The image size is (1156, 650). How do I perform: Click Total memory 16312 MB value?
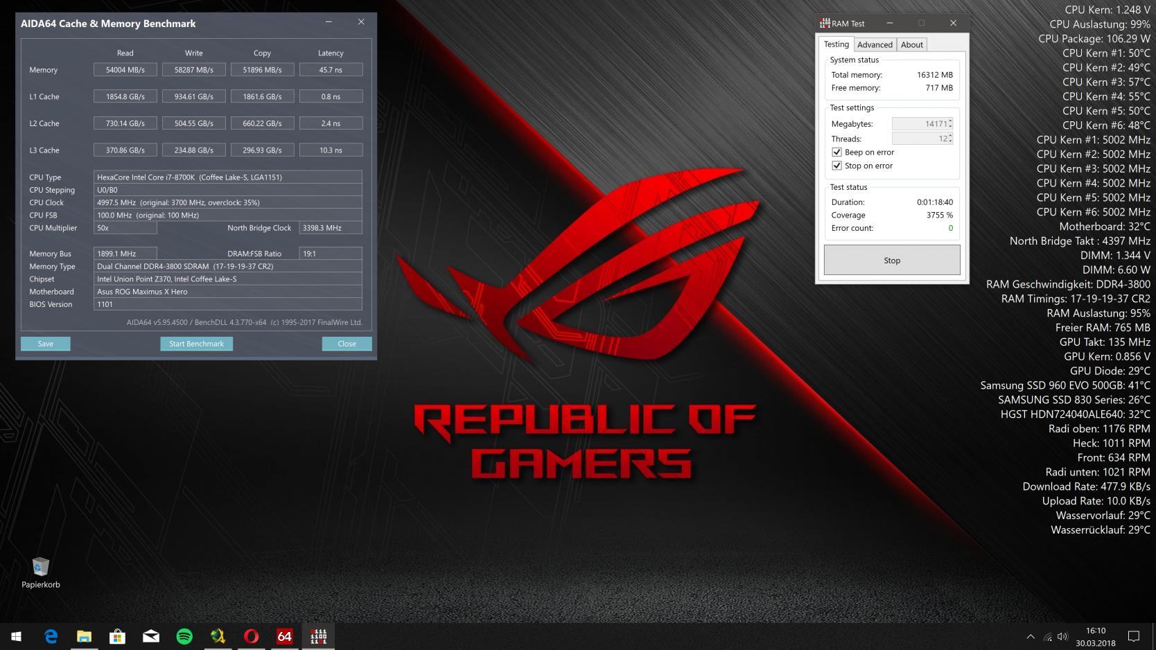tap(934, 75)
